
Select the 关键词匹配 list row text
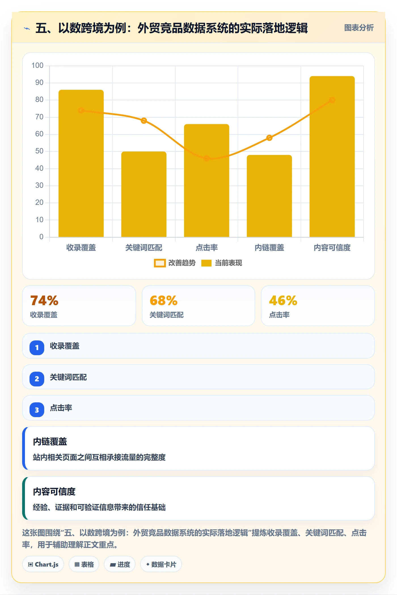coord(68,377)
